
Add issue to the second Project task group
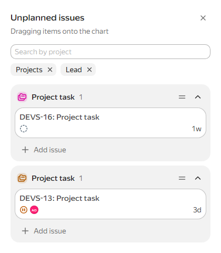[44, 231]
